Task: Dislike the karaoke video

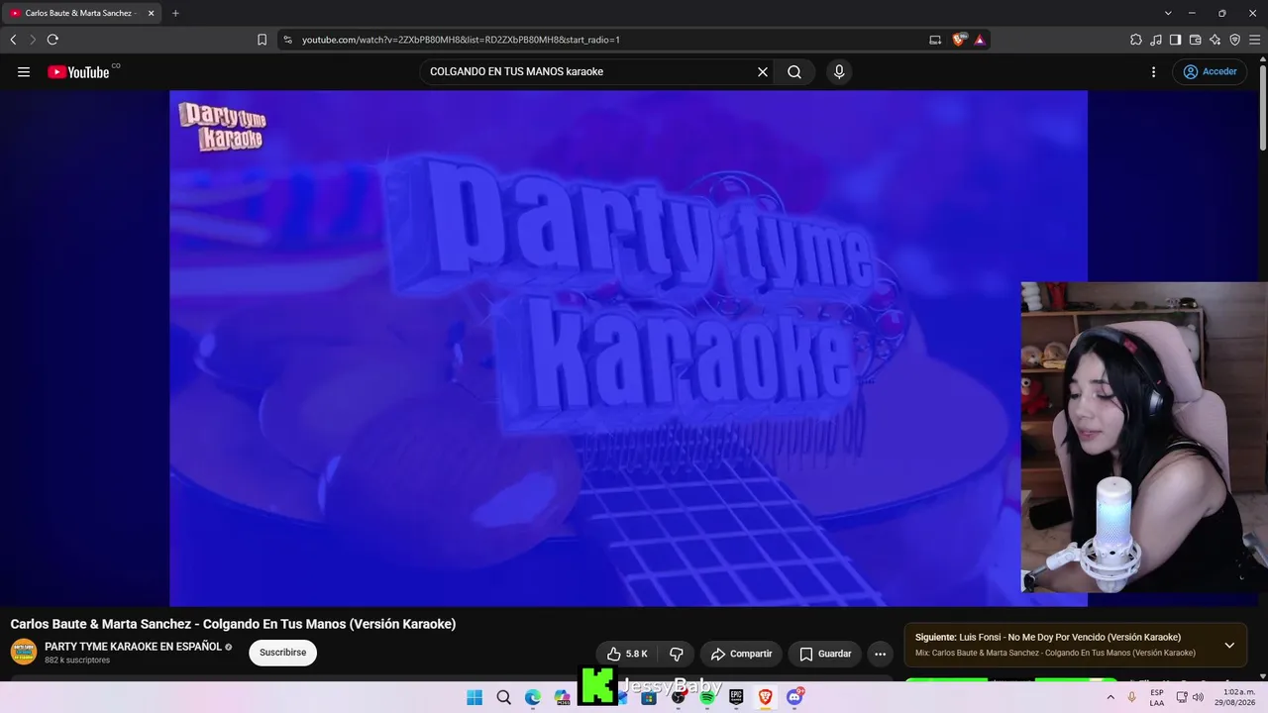Action: click(x=677, y=654)
